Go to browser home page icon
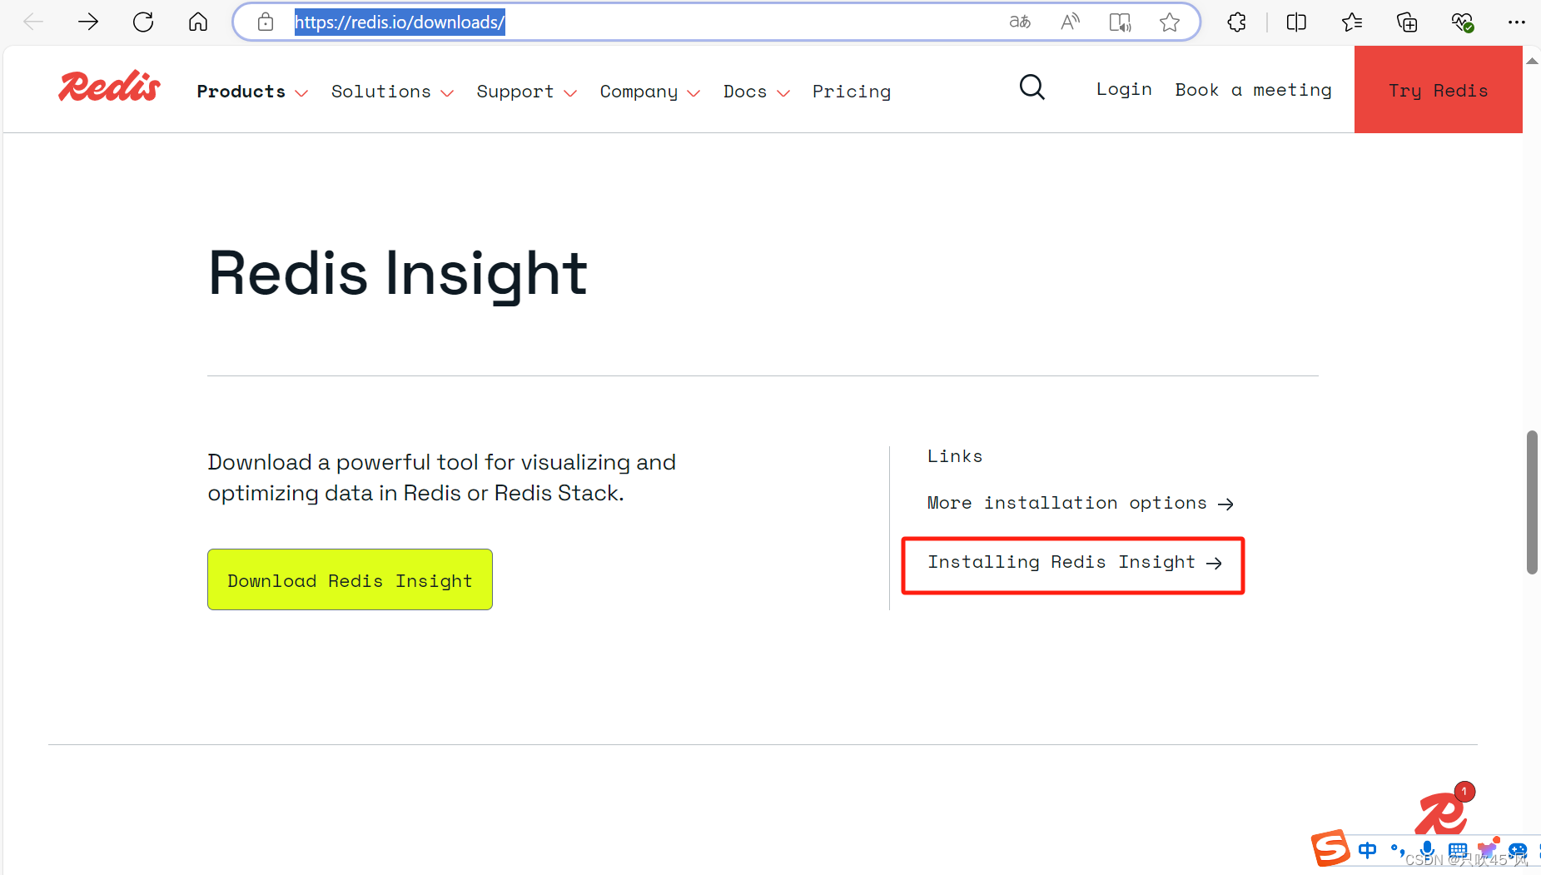 (x=198, y=22)
